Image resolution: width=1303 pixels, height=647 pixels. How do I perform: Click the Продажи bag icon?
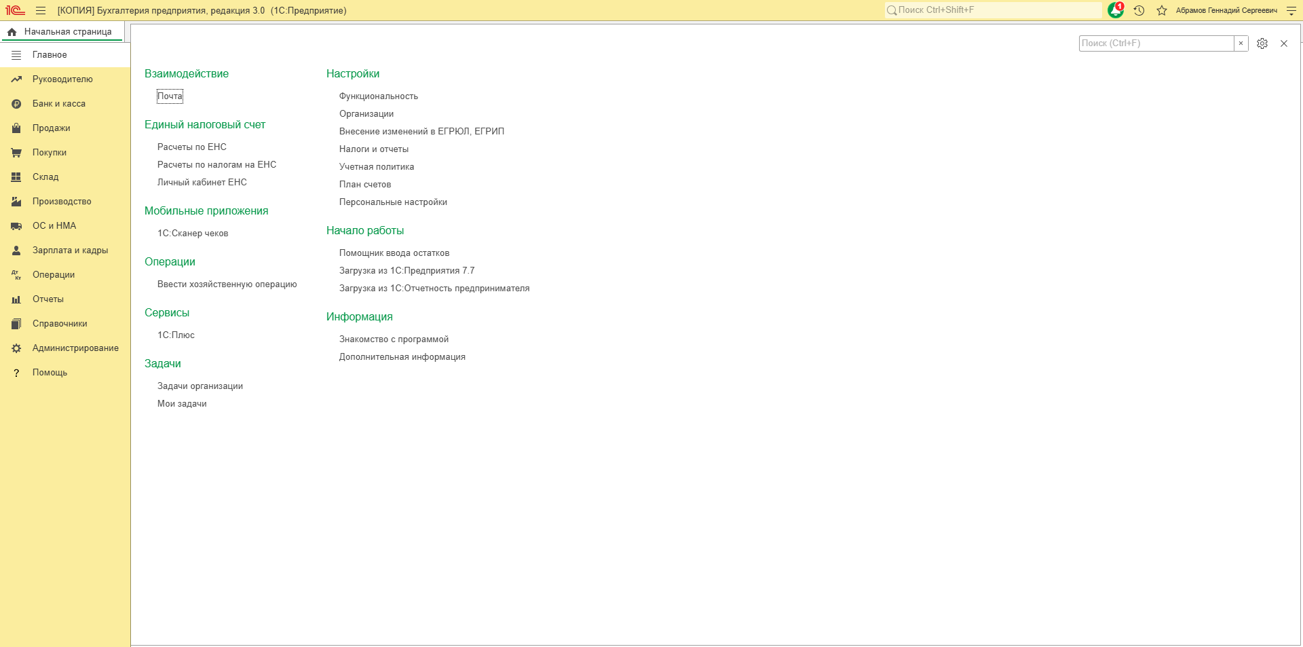pyautogui.click(x=16, y=128)
